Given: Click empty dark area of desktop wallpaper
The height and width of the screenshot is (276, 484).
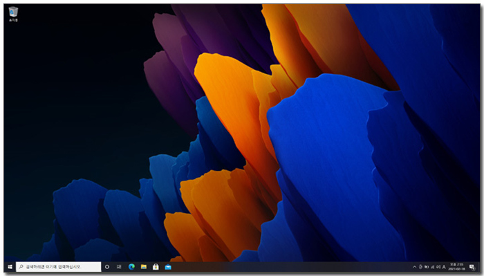Looking at the screenshot, I should click(x=77, y=93).
